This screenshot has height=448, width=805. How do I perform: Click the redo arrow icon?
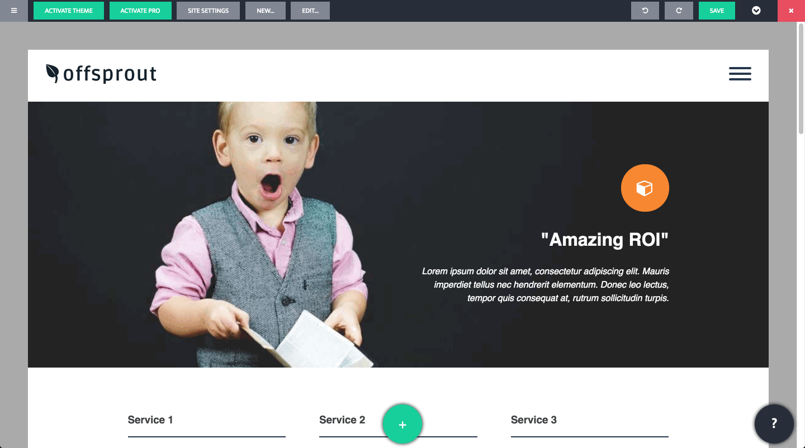[679, 11]
